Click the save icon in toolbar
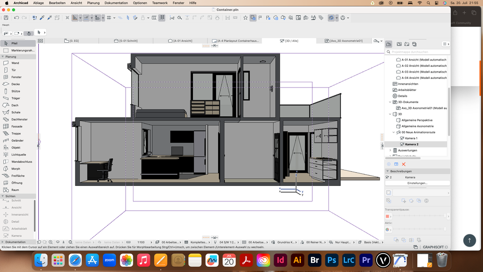This screenshot has width=483, height=272. [6, 18]
